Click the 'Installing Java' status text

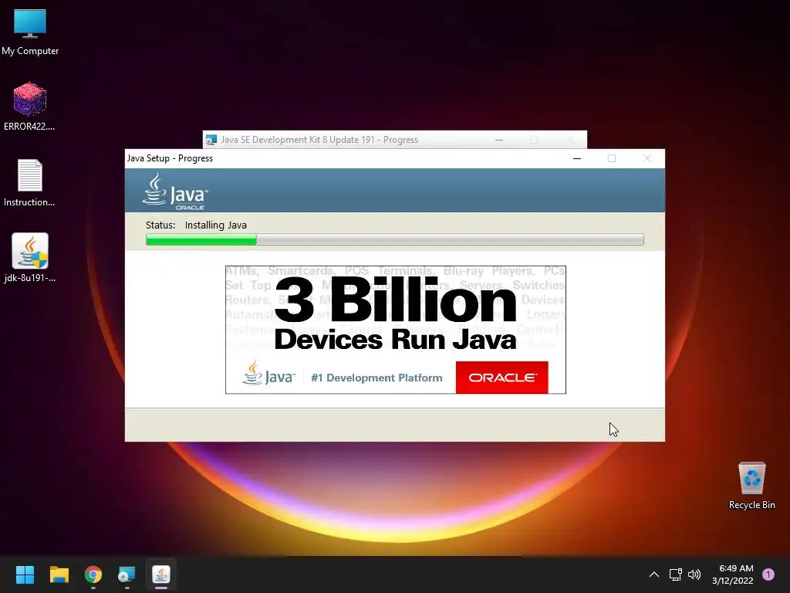(x=216, y=225)
